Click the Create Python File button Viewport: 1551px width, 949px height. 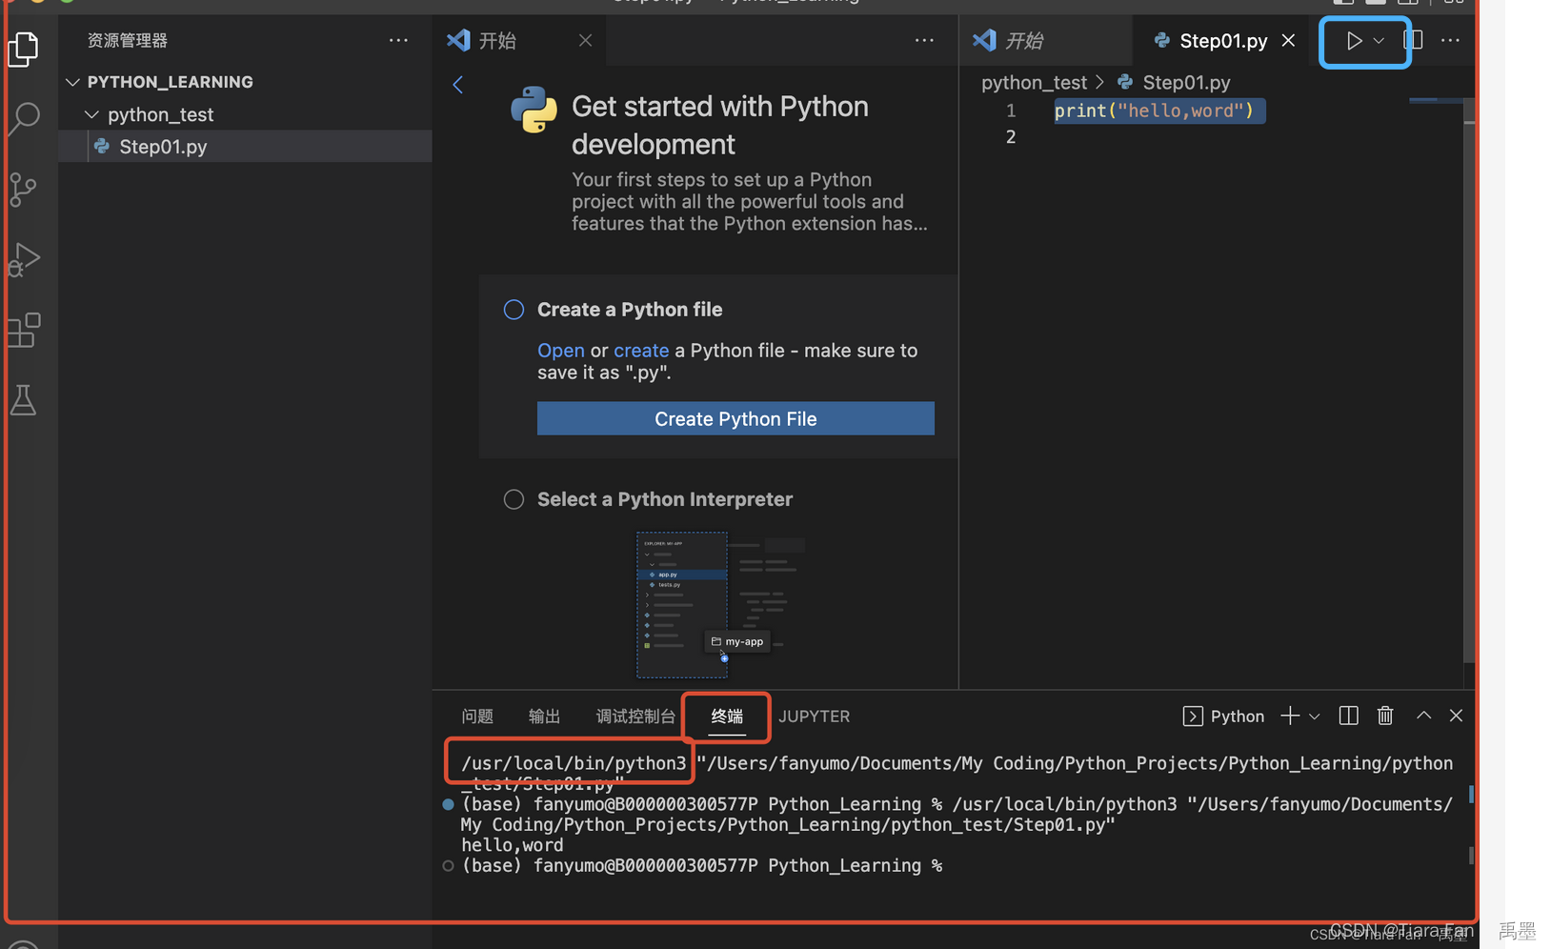pos(735,418)
